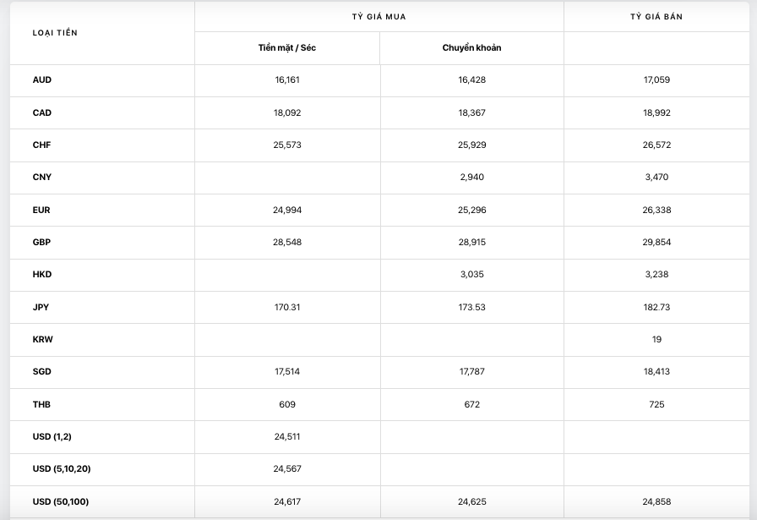Click the AUD currency row label

click(x=42, y=80)
